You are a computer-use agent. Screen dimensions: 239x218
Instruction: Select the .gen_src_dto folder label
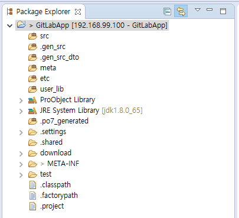[x=60, y=57]
